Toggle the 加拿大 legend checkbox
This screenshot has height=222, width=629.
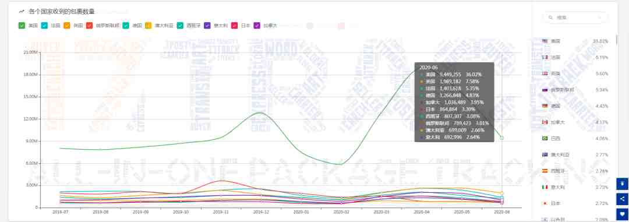coord(257,26)
